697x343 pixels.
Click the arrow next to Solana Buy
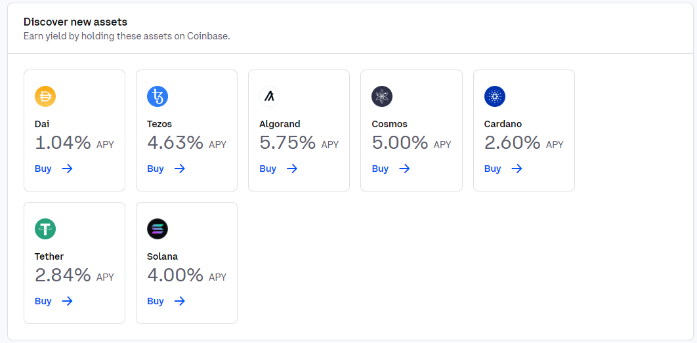coord(180,301)
